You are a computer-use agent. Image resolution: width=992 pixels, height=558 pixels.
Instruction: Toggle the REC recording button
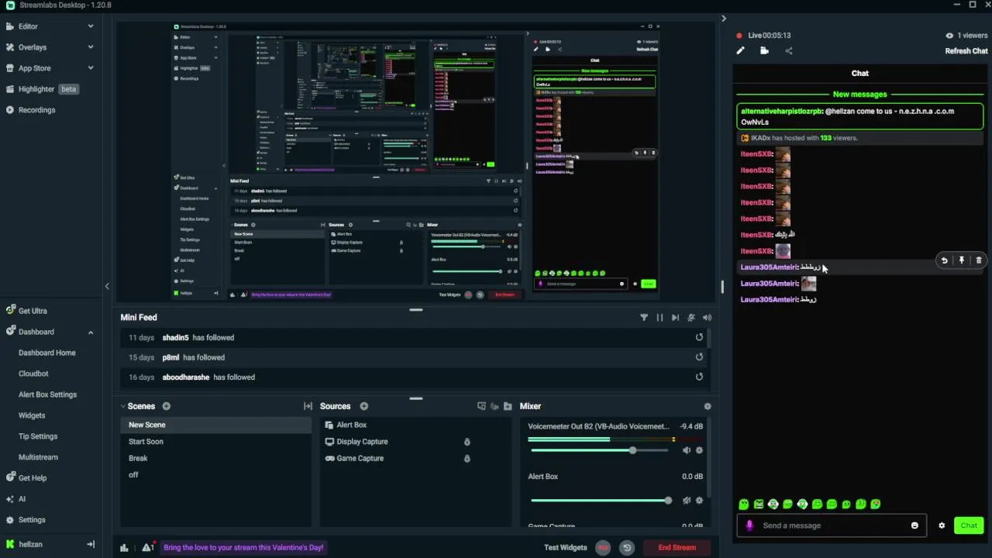tap(603, 548)
